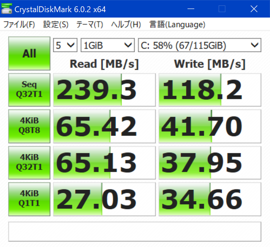Open the テーマ(T) menu
The height and width of the screenshot is (247, 270).
point(90,24)
